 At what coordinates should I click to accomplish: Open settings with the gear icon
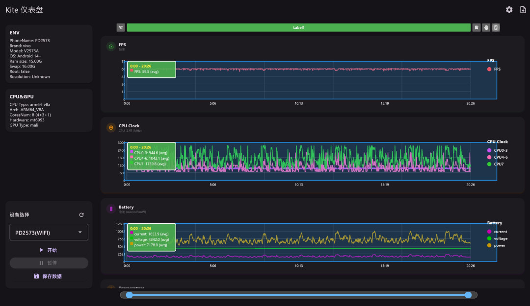coord(509,10)
